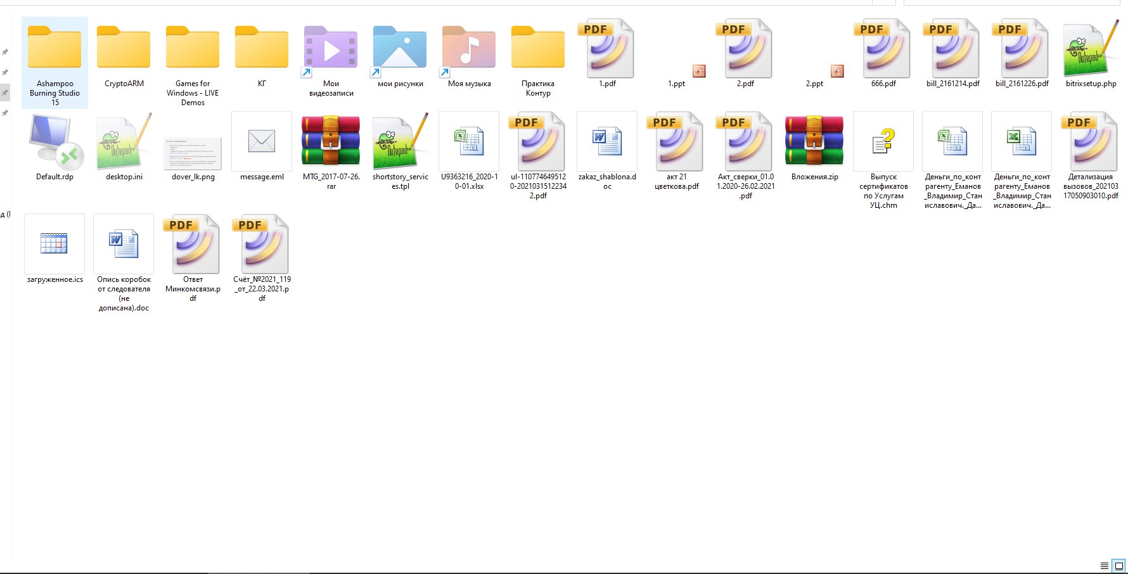Select the MTG_2017-07-26.rar archive
Image resolution: width=1128 pixels, height=574 pixels.
(331, 152)
